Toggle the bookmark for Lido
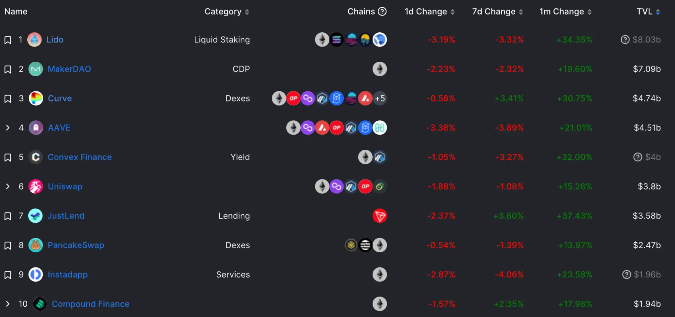 pyautogui.click(x=8, y=40)
